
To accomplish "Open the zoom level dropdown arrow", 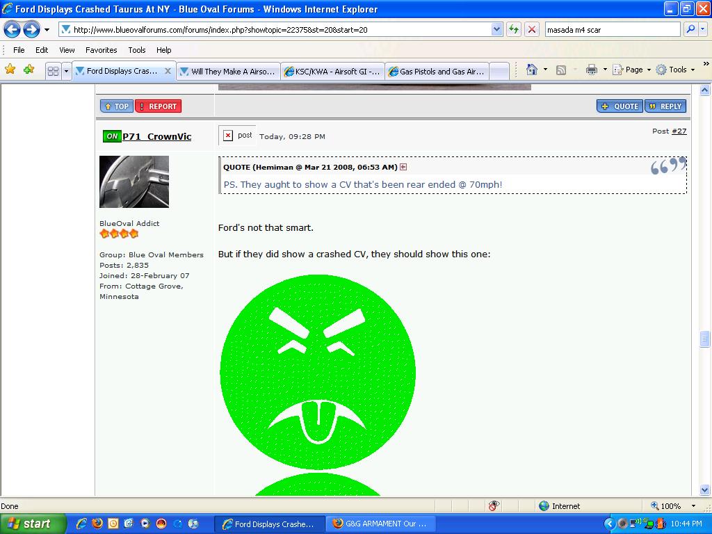I will point(693,506).
